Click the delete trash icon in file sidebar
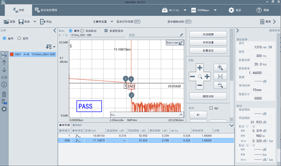Image resolution: width=281 pixels, height=166 pixels. click(x=4, y=94)
